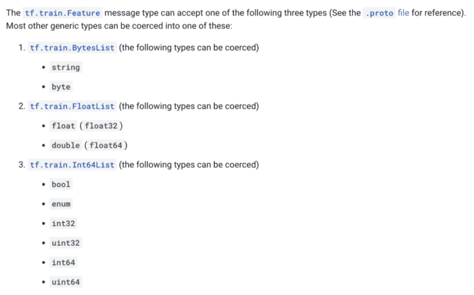Viewport: 474px width, 295px height.
Task: Click the enum list item
Action: (61, 204)
